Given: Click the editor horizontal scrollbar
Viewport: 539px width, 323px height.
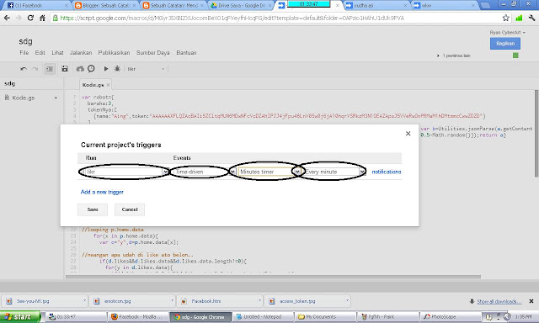Looking at the screenshot, I should point(273,277).
